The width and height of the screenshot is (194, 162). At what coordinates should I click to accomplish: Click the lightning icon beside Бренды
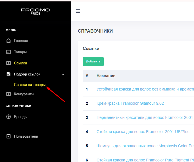click(x=9, y=117)
